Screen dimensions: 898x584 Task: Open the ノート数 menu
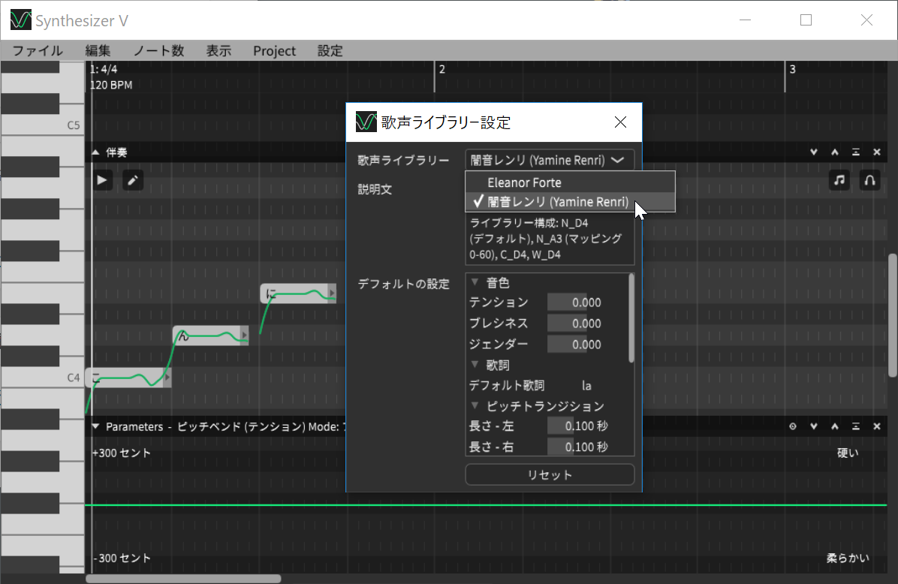158,51
